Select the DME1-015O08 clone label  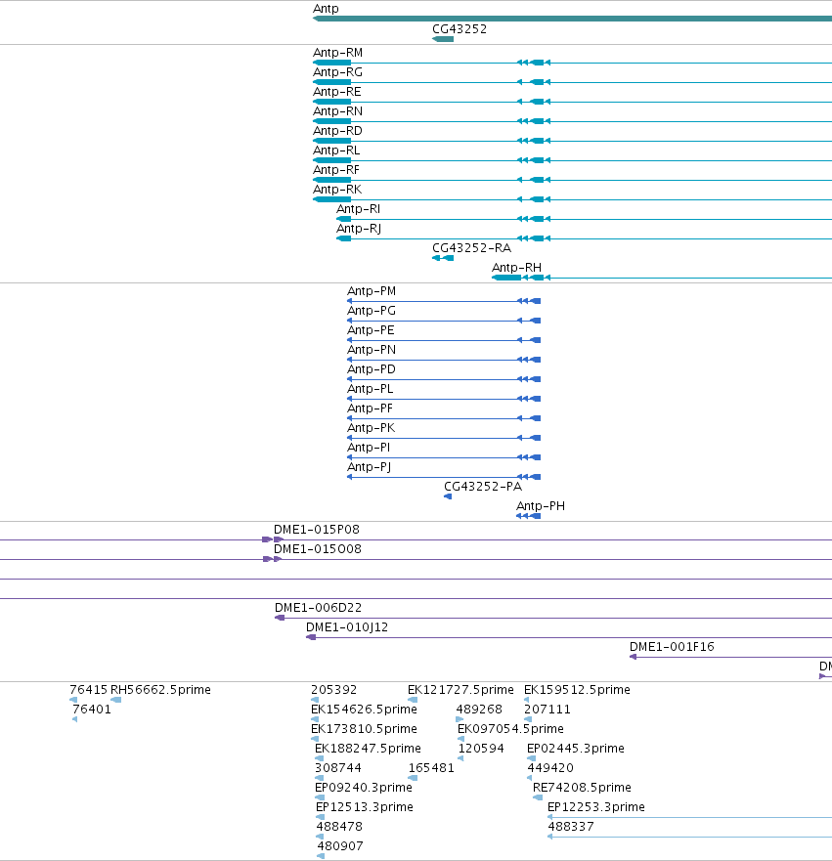tap(318, 549)
